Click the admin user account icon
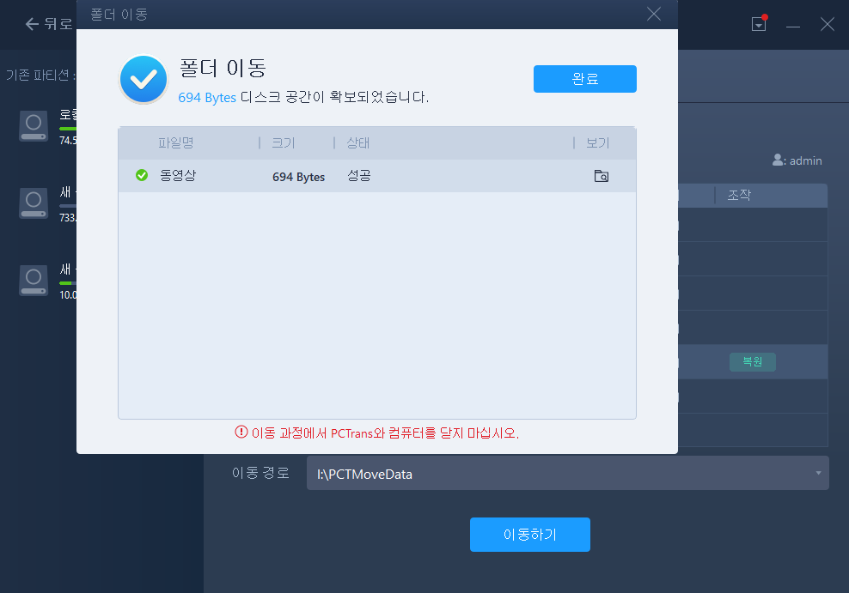 [776, 160]
